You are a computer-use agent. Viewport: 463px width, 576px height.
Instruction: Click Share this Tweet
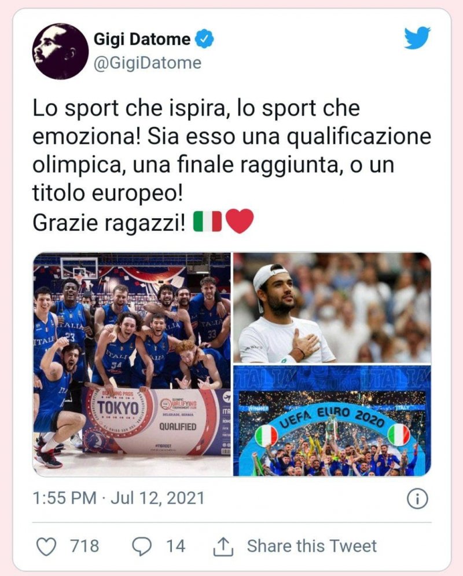(x=312, y=546)
